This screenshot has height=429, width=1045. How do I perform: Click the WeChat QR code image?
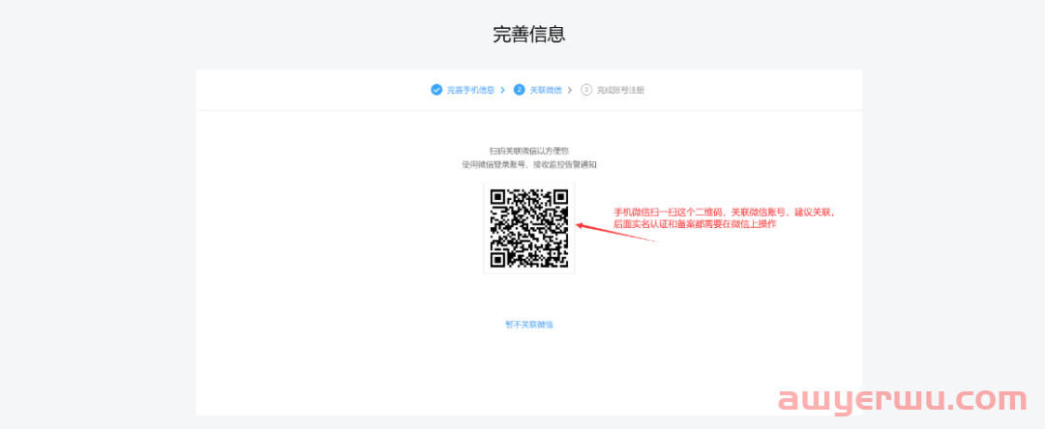coord(529,227)
